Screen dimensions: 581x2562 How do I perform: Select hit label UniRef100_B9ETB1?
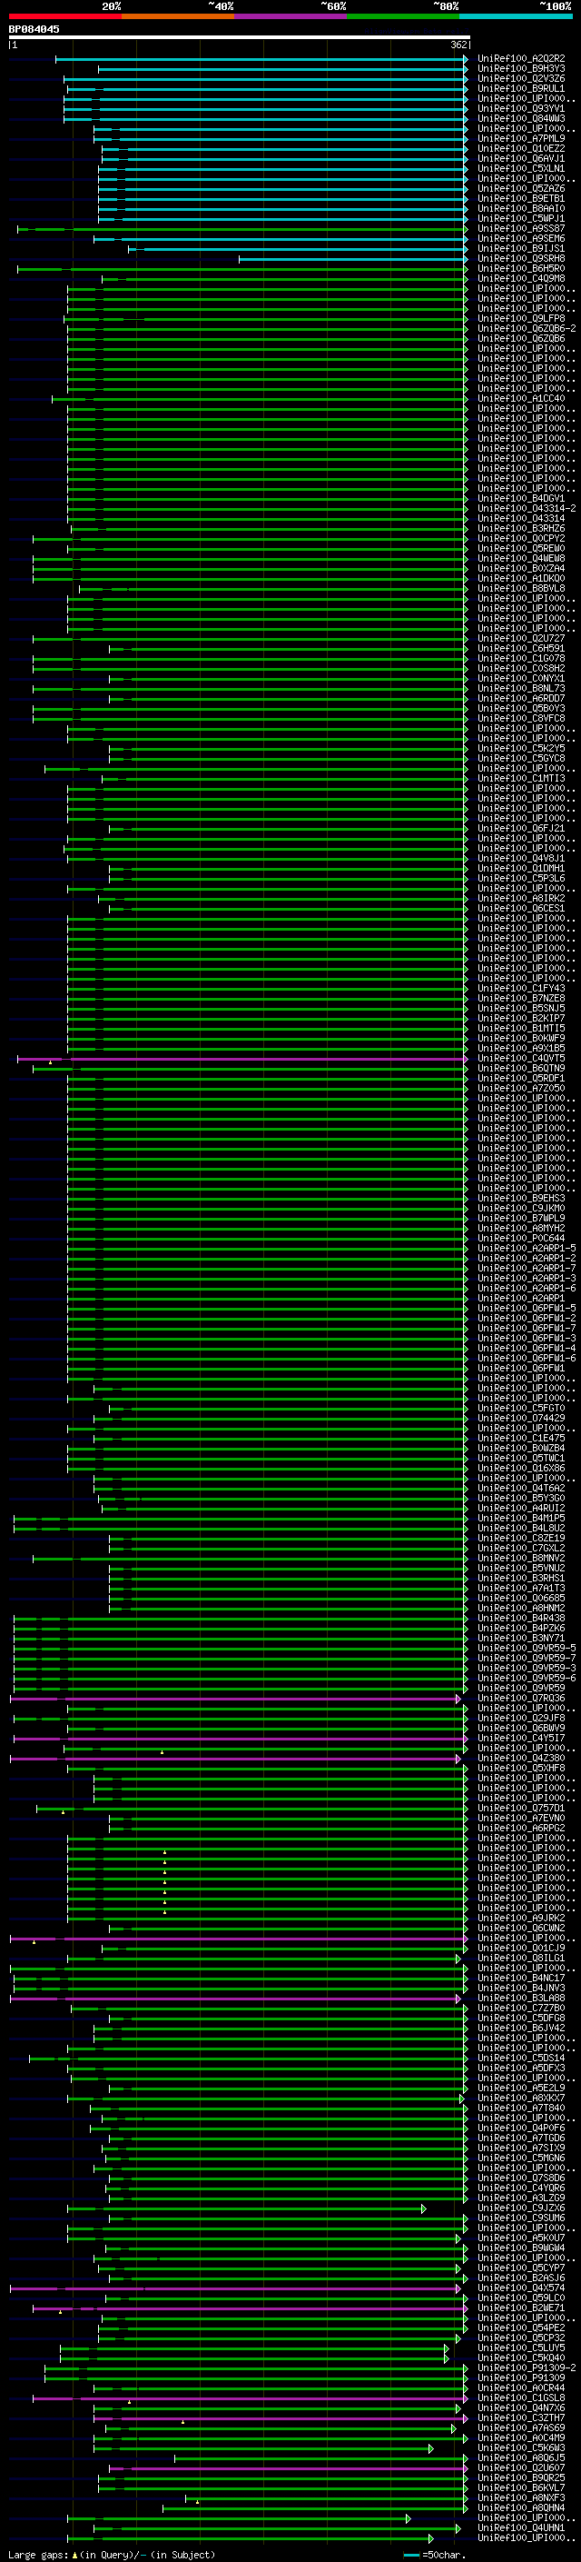pyautogui.click(x=521, y=199)
